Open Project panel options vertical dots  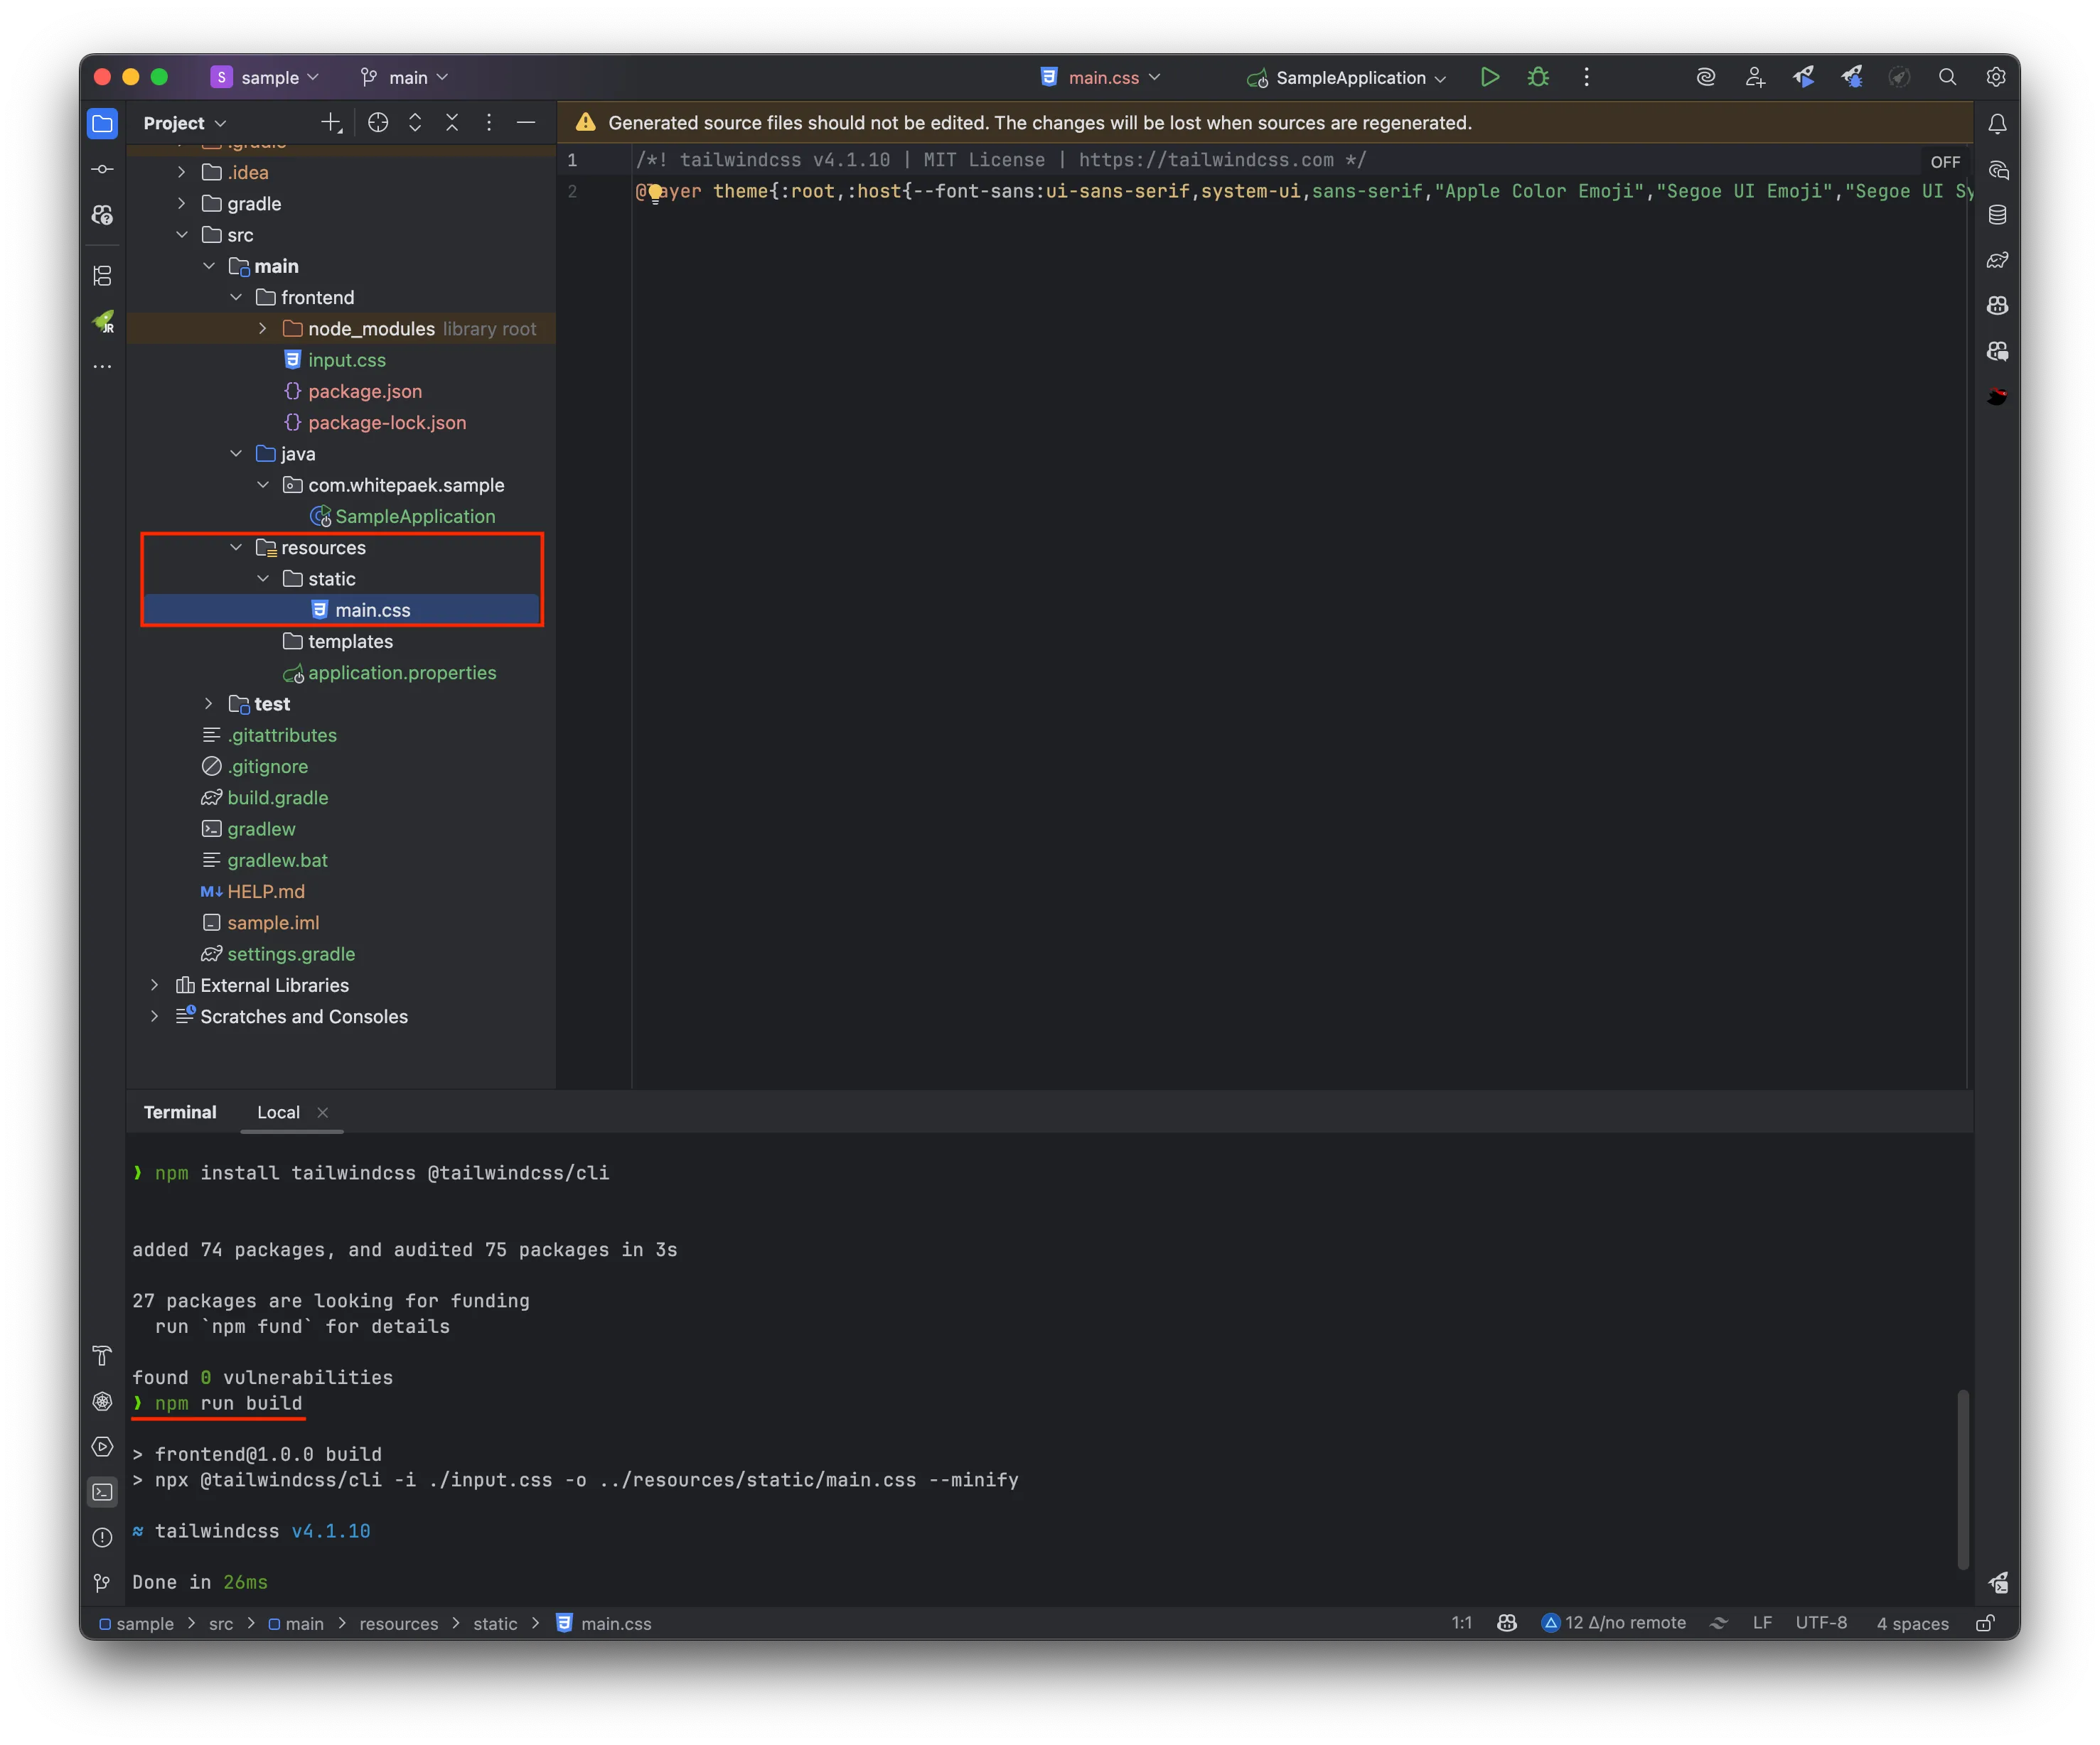click(x=489, y=123)
